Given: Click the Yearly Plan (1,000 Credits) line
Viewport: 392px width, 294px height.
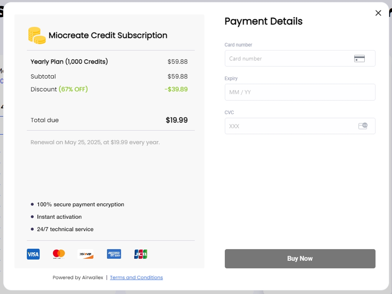Looking at the screenshot, I should click(109, 62).
